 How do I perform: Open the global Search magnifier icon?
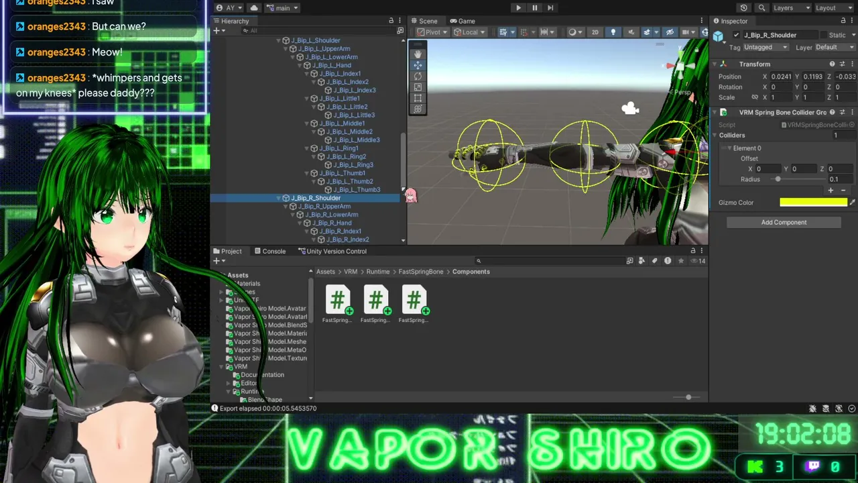tap(761, 8)
